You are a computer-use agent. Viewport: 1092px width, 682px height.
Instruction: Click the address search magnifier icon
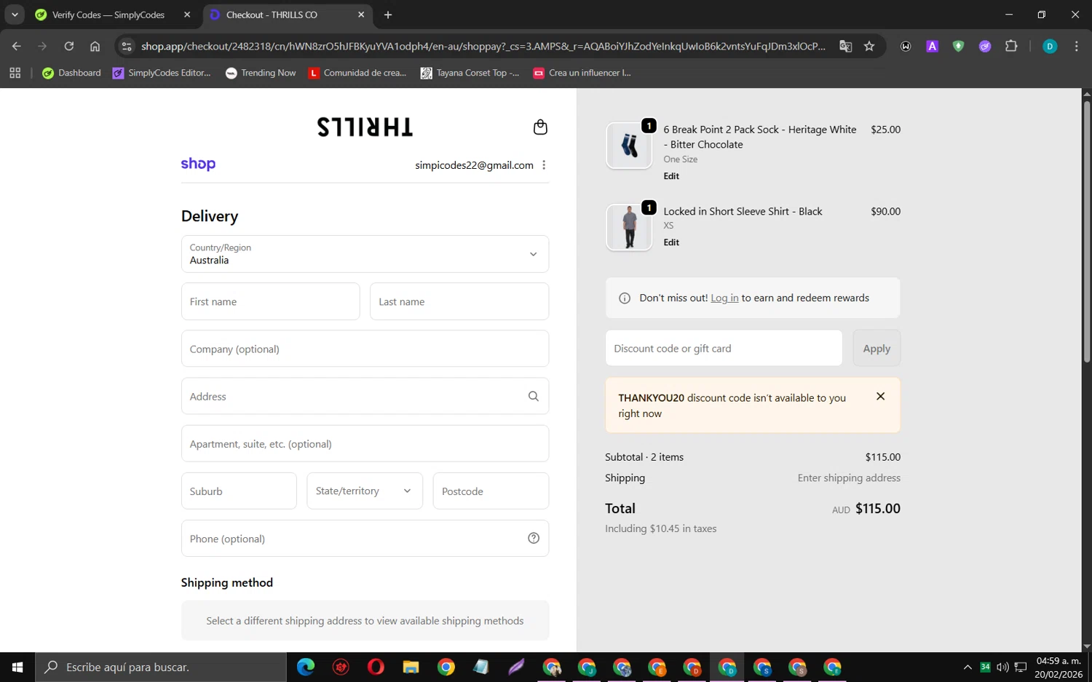tap(534, 396)
